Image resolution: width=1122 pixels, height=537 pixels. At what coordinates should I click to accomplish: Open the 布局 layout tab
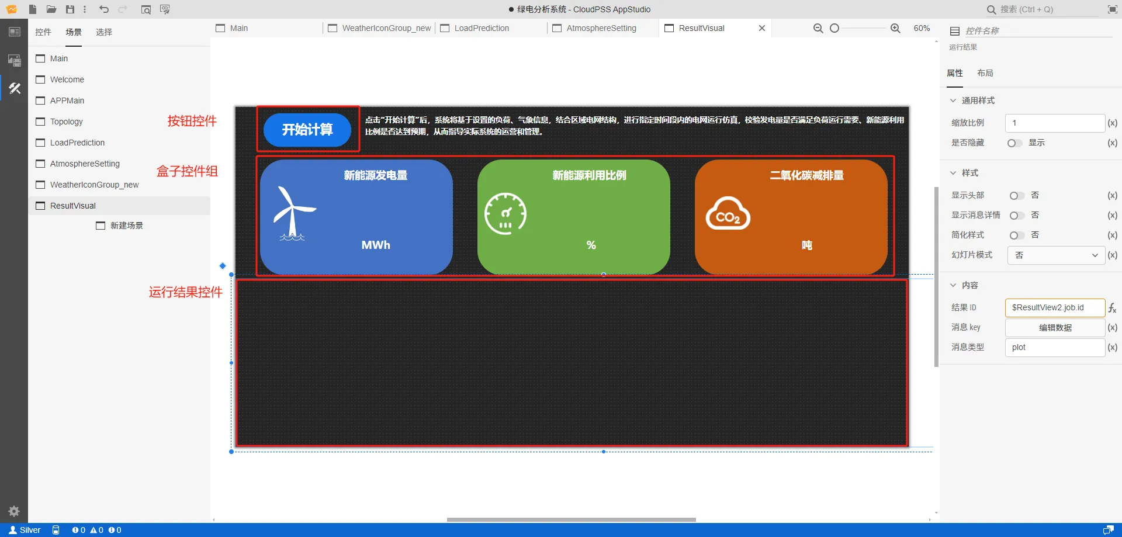coord(985,73)
